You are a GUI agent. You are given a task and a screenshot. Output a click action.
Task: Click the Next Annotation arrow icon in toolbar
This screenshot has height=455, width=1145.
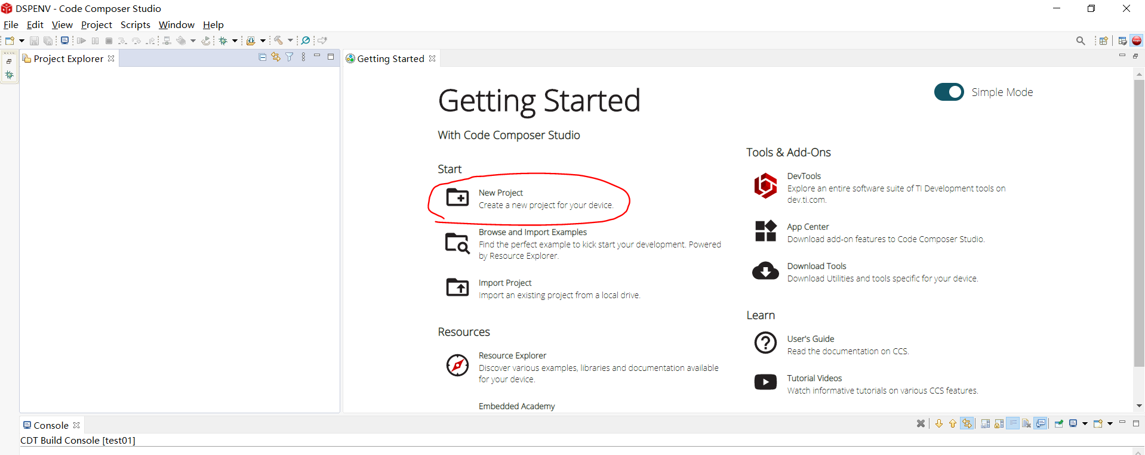click(322, 41)
